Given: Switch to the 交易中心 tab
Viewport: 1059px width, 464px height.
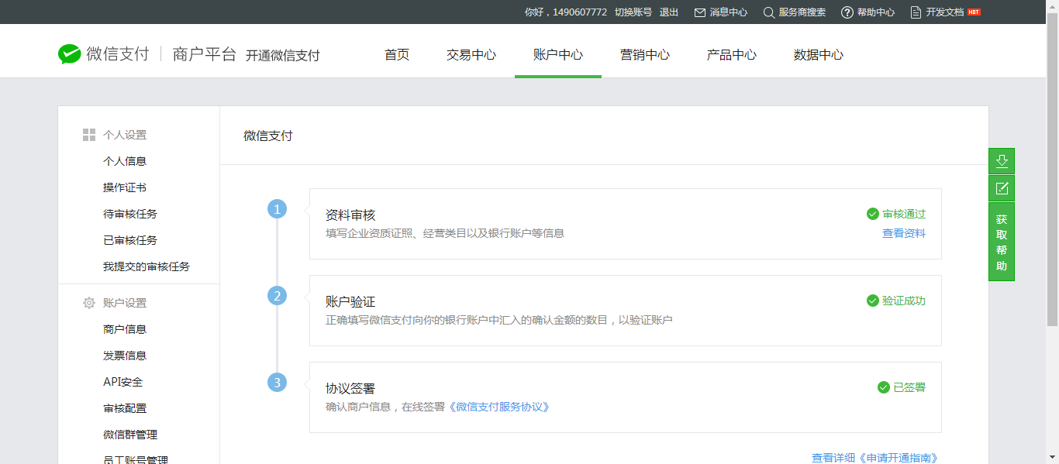Looking at the screenshot, I should pyautogui.click(x=471, y=54).
